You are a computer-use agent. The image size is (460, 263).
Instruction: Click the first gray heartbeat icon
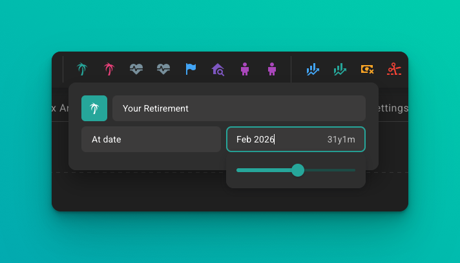pyautogui.click(x=136, y=69)
